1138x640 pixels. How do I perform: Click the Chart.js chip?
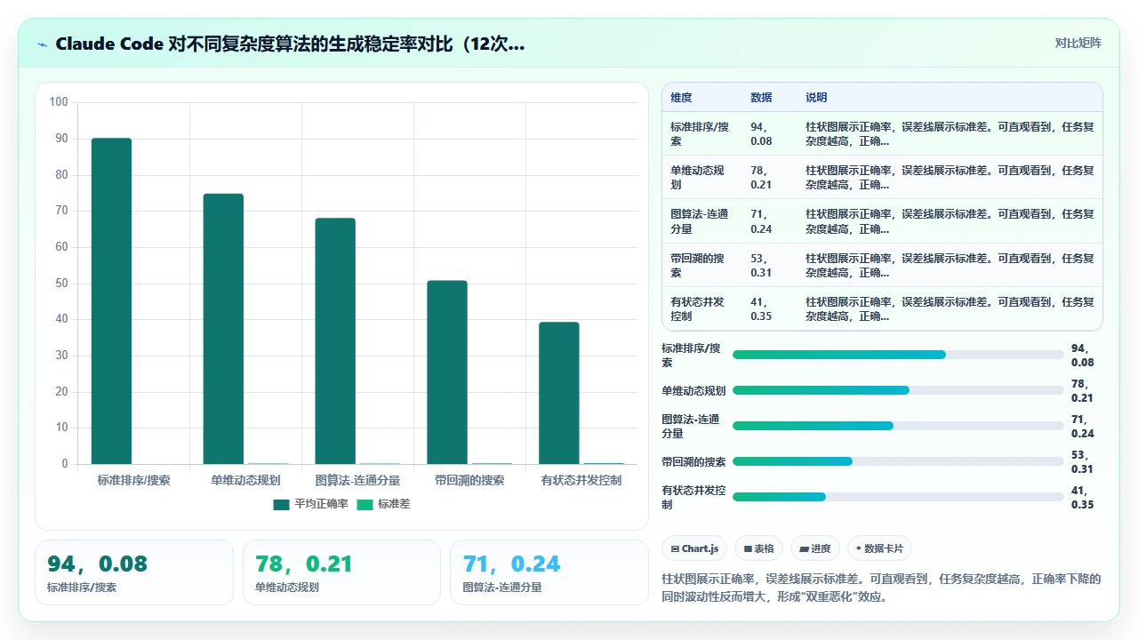pyautogui.click(x=695, y=549)
